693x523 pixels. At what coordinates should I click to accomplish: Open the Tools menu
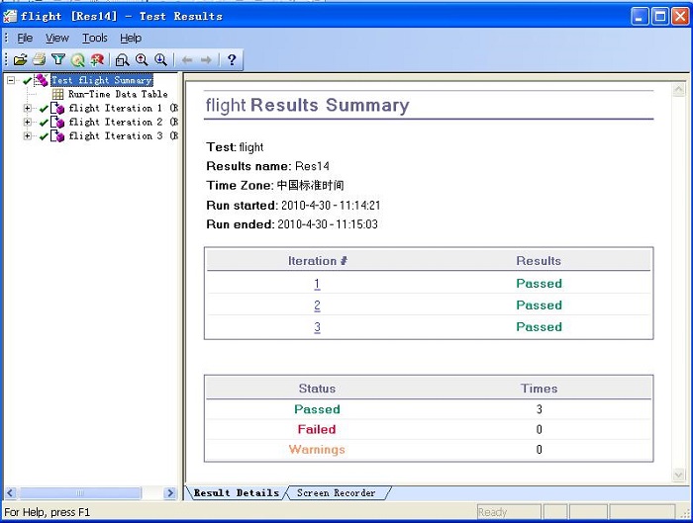[x=95, y=39]
